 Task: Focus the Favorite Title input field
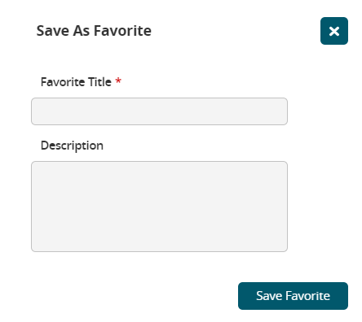pyautogui.click(x=159, y=111)
